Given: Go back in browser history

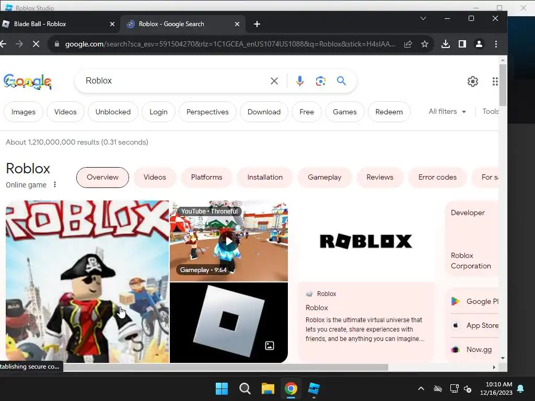Looking at the screenshot, I should pyautogui.click(x=4, y=44).
